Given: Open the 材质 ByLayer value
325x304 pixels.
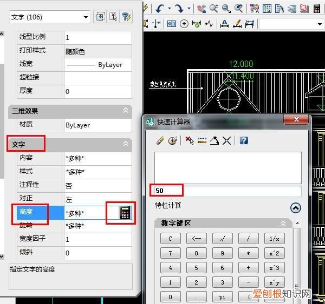Looking at the screenshot, I should (x=98, y=125).
